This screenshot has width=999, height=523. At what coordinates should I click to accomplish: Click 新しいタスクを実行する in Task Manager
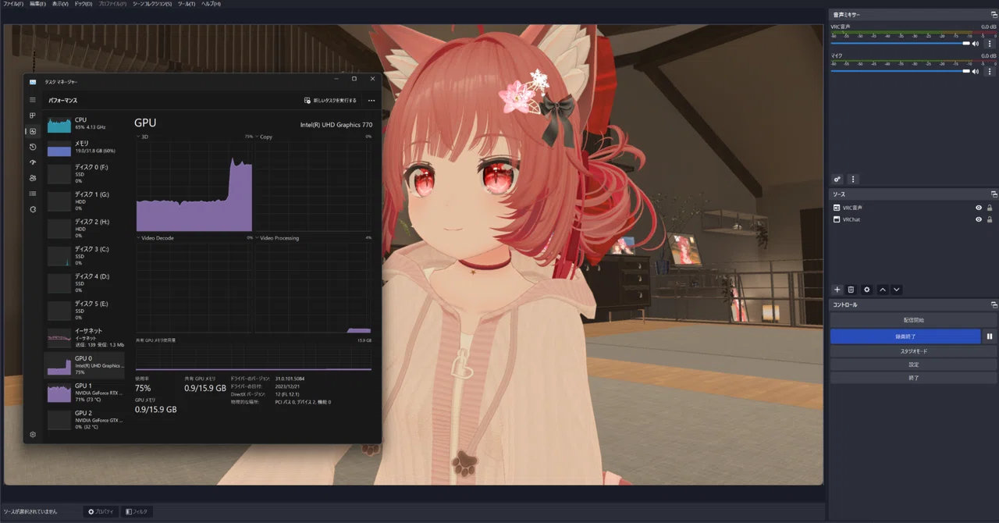[x=330, y=100]
